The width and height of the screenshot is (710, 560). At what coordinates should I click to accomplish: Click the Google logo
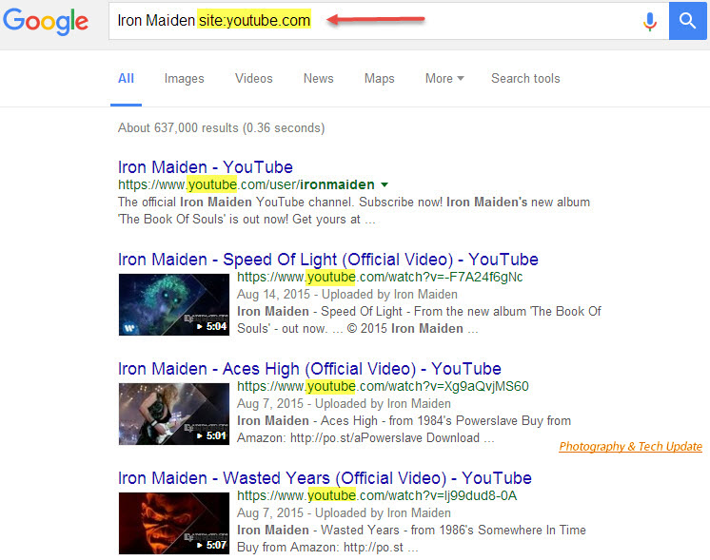[x=46, y=21]
